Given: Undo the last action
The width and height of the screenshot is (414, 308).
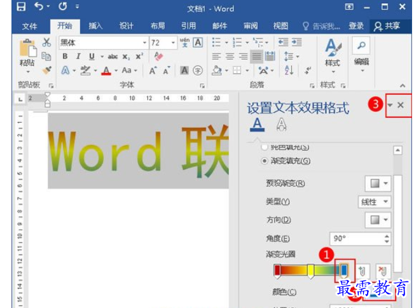Looking at the screenshot, I should click(39, 6).
